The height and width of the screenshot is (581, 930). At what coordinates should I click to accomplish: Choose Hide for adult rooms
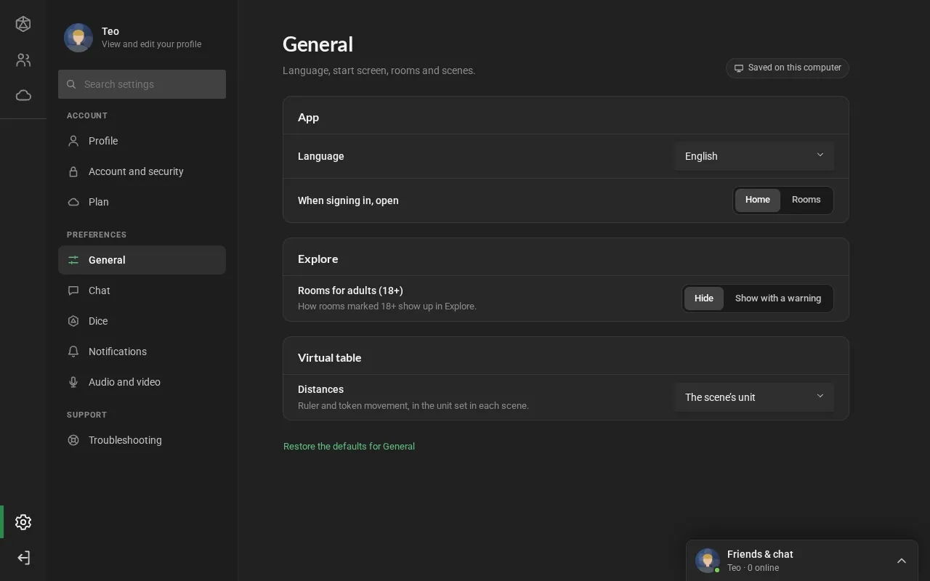coord(703,298)
